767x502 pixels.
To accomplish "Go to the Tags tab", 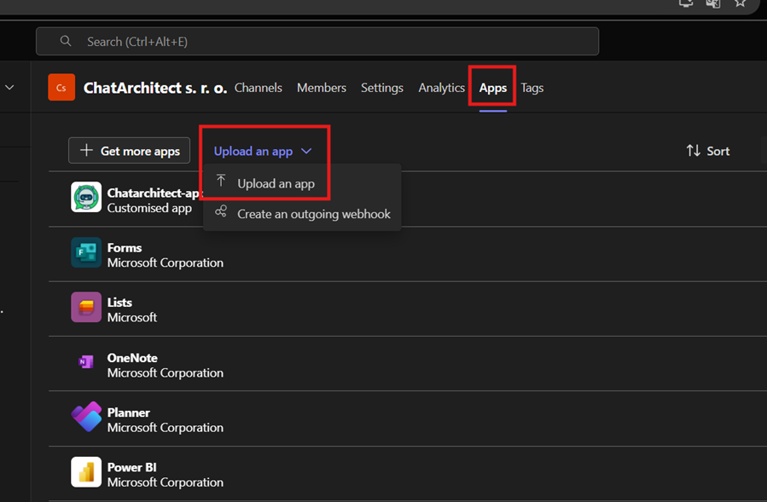I will click(532, 88).
